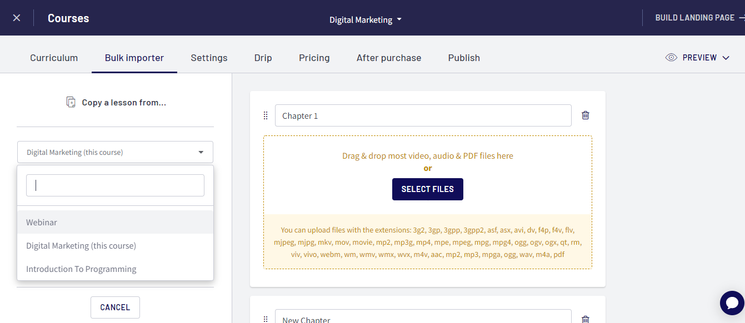The height and width of the screenshot is (323, 745).
Task: Click the Copy a lesson icon
Action: [71, 102]
